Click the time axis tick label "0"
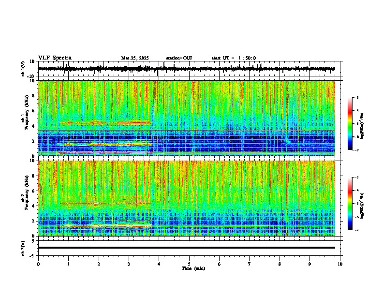 [38, 264]
